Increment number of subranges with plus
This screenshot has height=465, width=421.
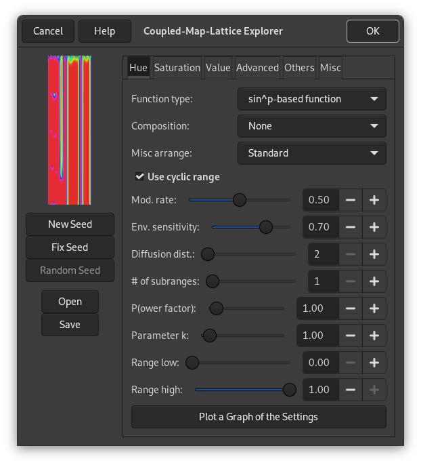(x=374, y=281)
